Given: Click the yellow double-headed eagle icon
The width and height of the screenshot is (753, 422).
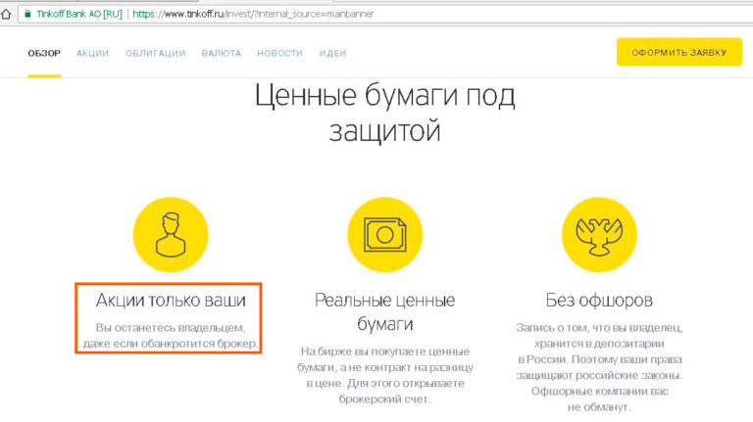Looking at the screenshot, I should 598,234.
